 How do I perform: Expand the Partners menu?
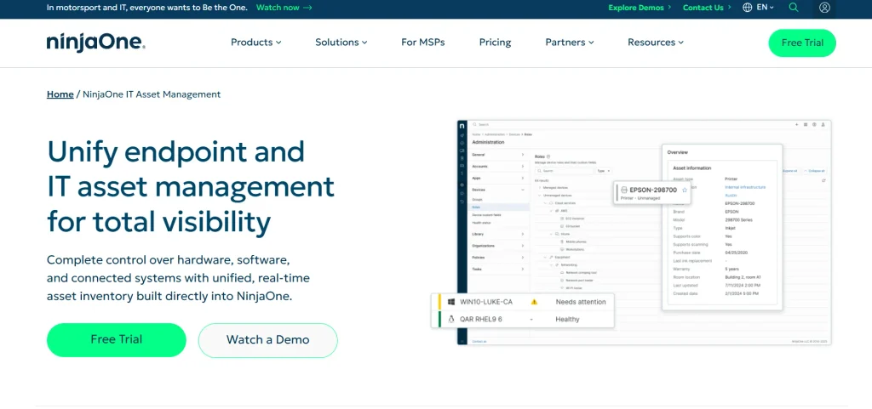(570, 43)
